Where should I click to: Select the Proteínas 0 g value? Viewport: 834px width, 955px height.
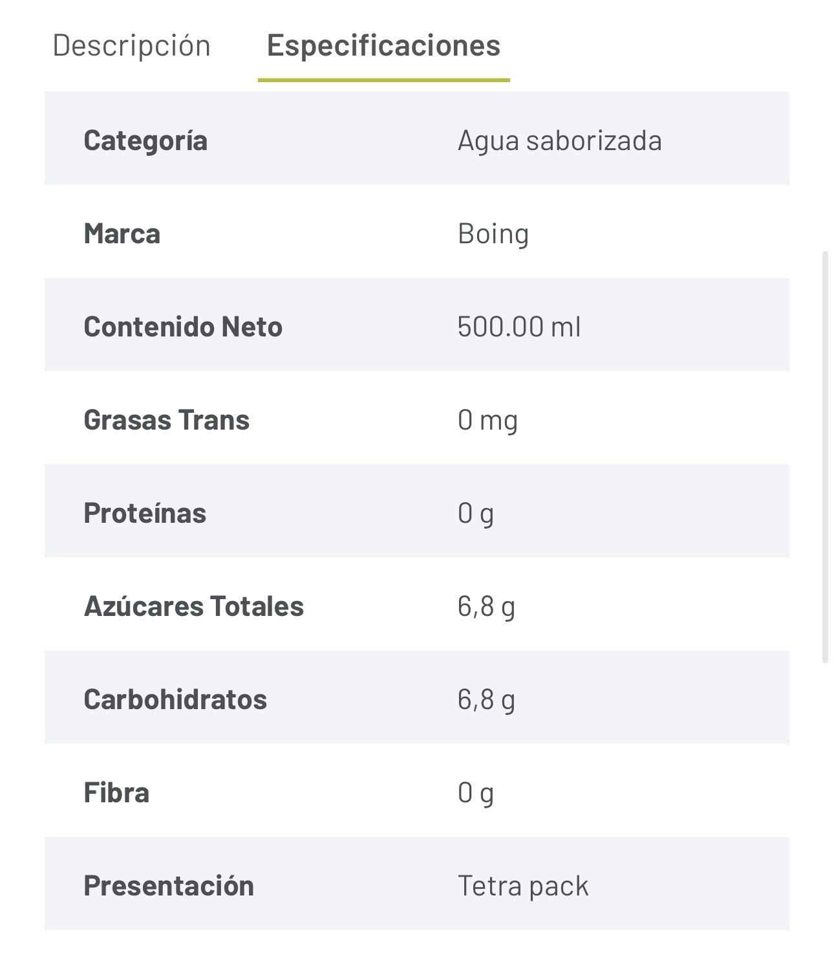476,514
